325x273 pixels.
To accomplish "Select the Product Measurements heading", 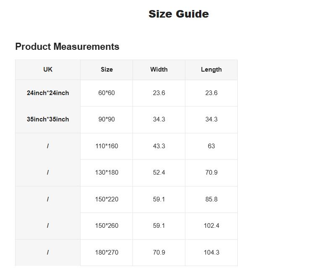I will [67, 47].
